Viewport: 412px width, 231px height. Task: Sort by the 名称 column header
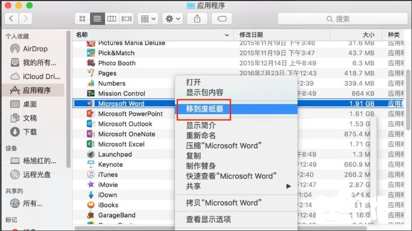click(x=82, y=35)
